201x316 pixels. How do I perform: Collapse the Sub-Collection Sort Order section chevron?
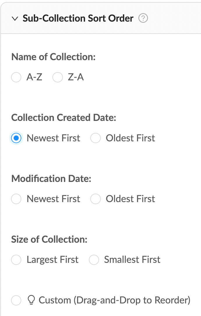click(x=15, y=19)
